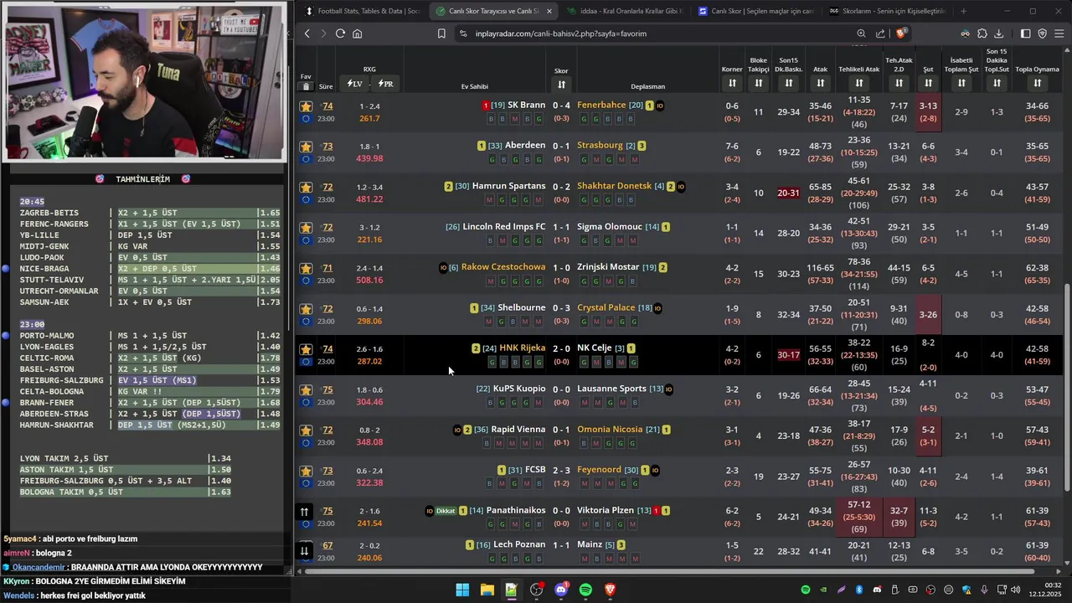Sort by İsabetli Toplam Şut column
This screenshot has height=603, width=1072.
[x=961, y=83]
